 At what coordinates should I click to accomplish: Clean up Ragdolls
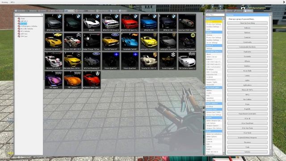click(247, 109)
